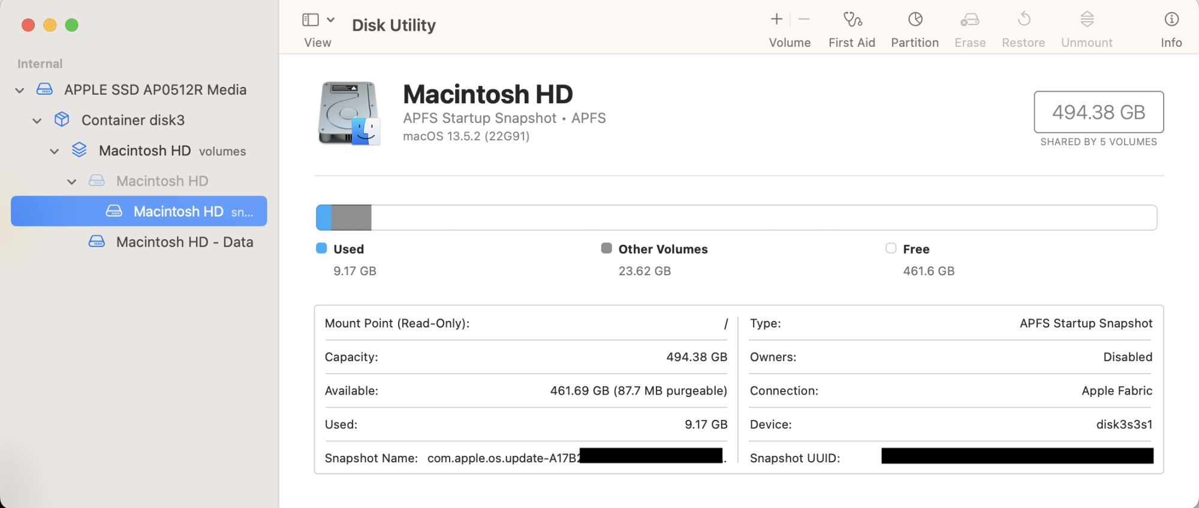Image resolution: width=1199 pixels, height=508 pixels.
Task: Select Macintosh HD - Data disk icon
Action: pos(97,242)
